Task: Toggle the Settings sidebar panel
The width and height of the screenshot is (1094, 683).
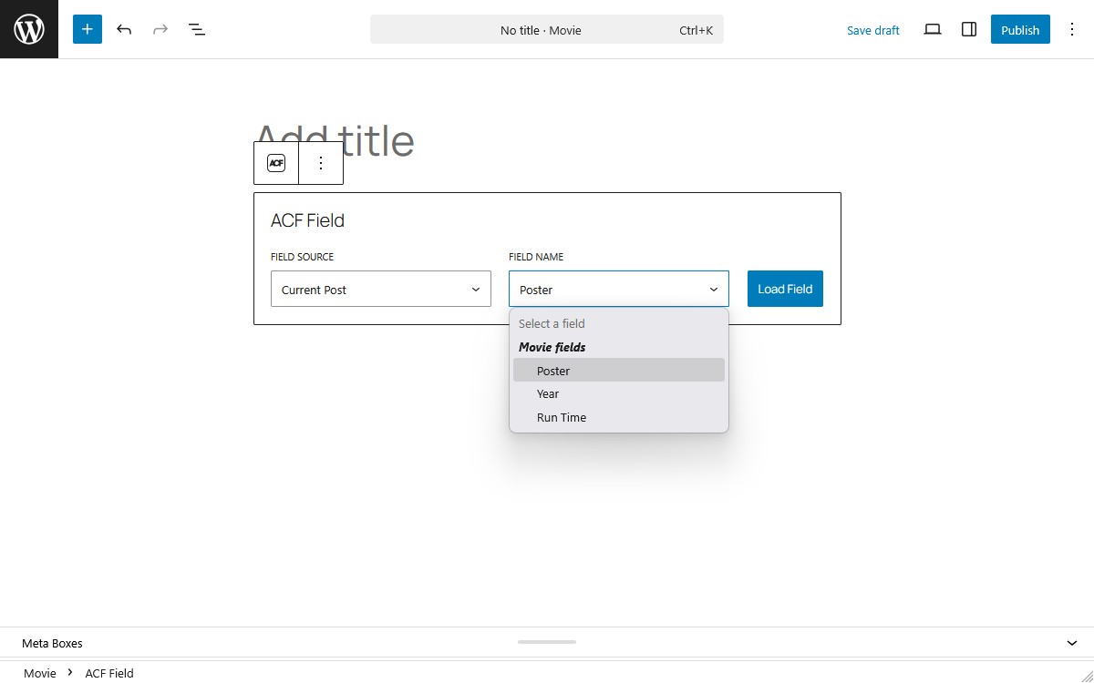Action: pos(968,28)
